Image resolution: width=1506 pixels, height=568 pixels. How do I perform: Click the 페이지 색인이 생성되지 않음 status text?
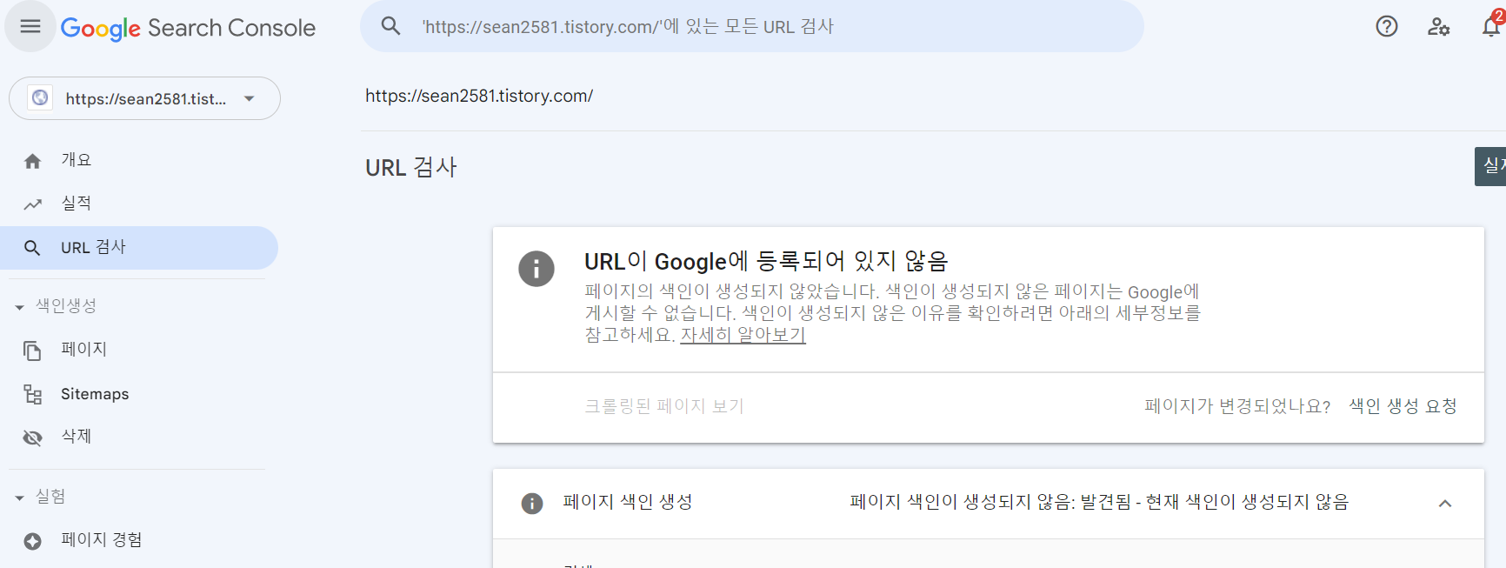[x=1099, y=502]
